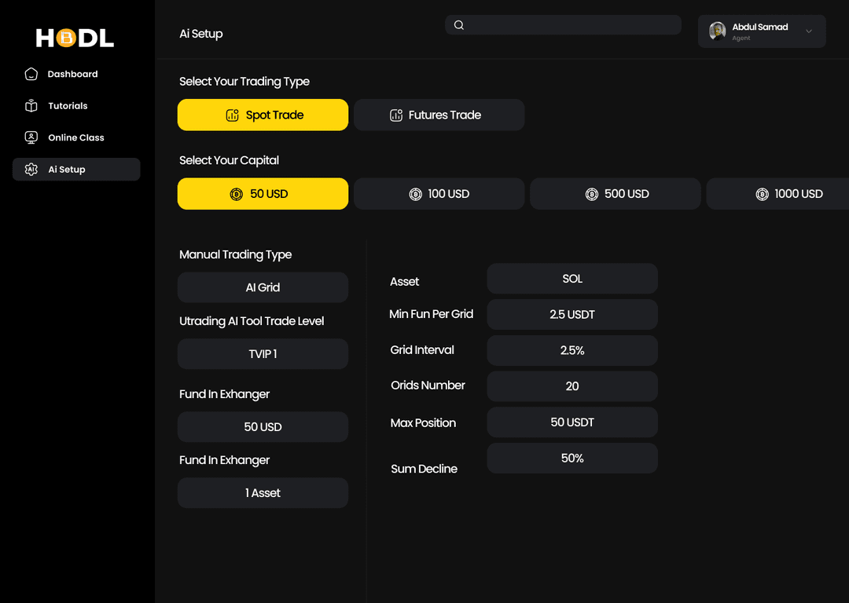Click the Tutorials icon in the sidebar
This screenshot has width=849, height=603.
click(31, 105)
